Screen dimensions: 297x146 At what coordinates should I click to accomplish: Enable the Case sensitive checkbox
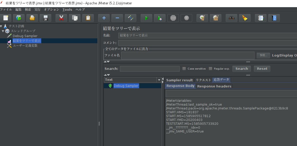184,69
